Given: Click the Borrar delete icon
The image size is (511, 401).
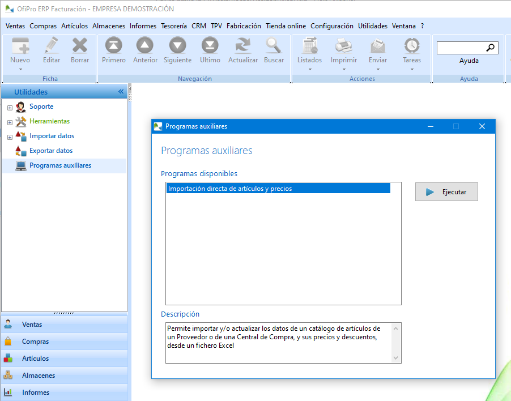Looking at the screenshot, I should pos(80,46).
